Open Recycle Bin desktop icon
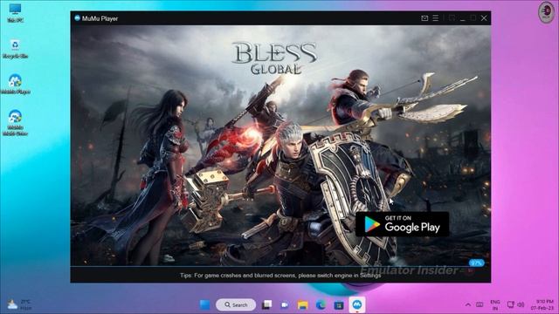 (x=16, y=49)
